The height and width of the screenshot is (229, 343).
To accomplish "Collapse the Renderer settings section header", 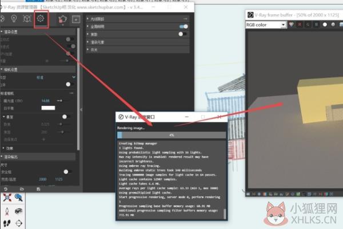I will 38,32.
